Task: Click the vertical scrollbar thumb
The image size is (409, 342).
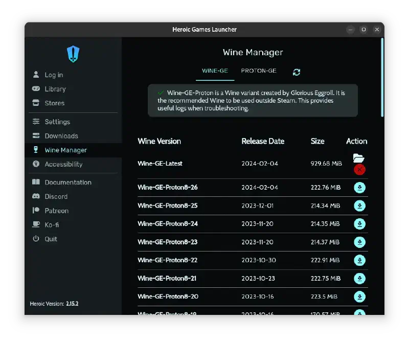Action: 382,78
